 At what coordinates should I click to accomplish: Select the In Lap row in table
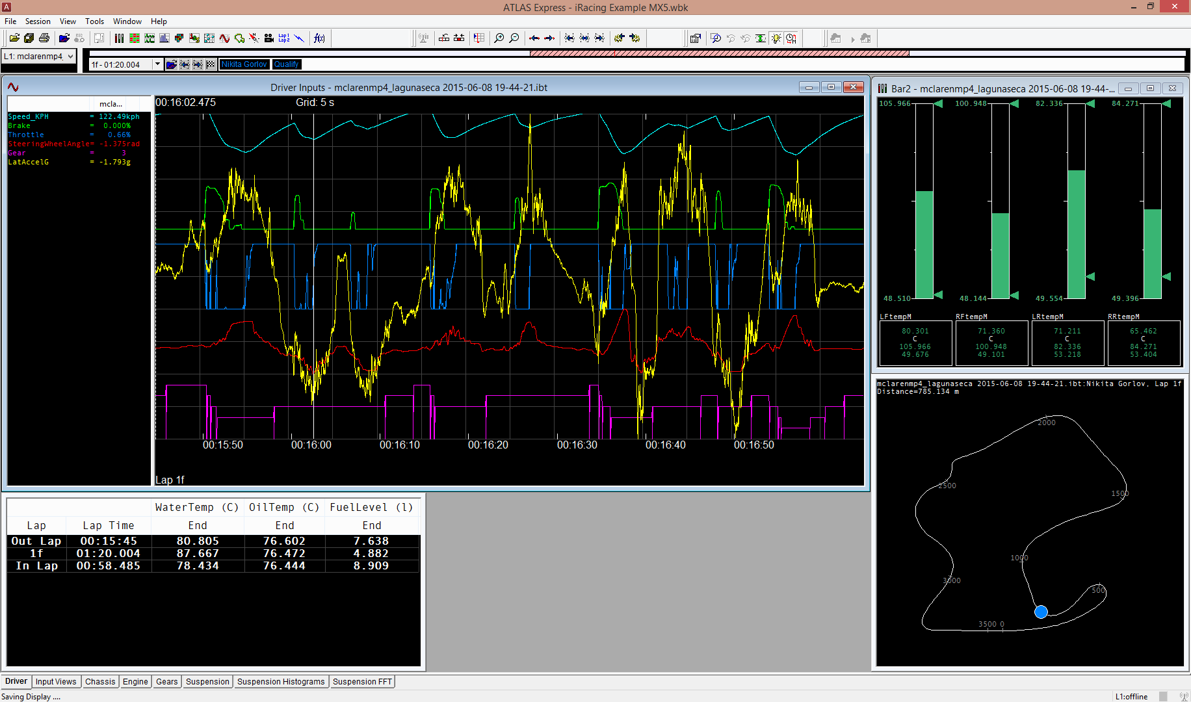click(37, 566)
